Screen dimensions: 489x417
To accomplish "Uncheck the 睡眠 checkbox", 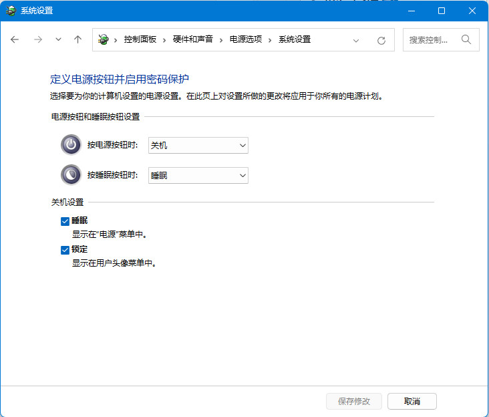I will [x=65, y=221].
